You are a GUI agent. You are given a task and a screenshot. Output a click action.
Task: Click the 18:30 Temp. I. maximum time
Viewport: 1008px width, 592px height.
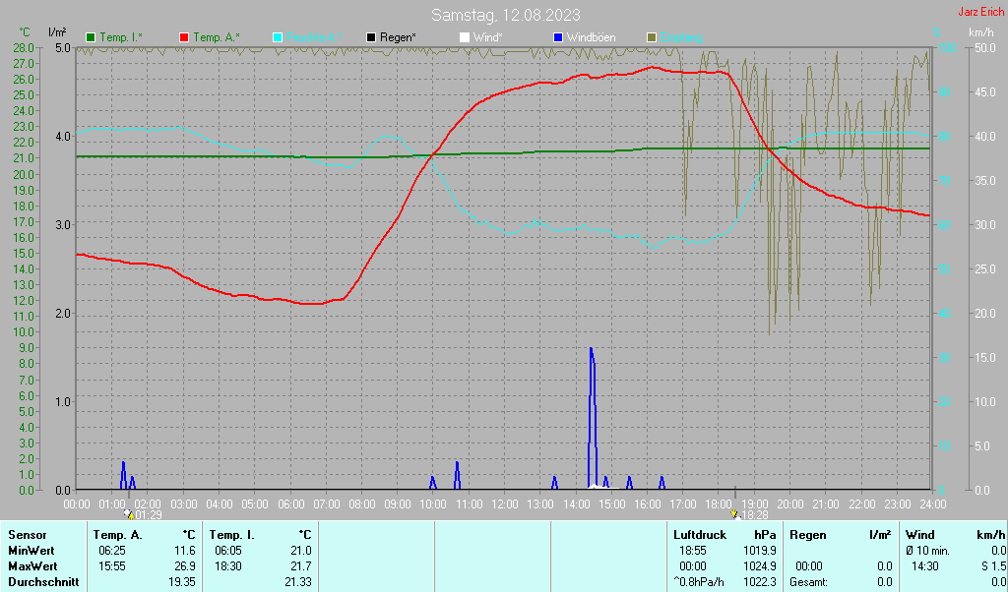(228, 567)
